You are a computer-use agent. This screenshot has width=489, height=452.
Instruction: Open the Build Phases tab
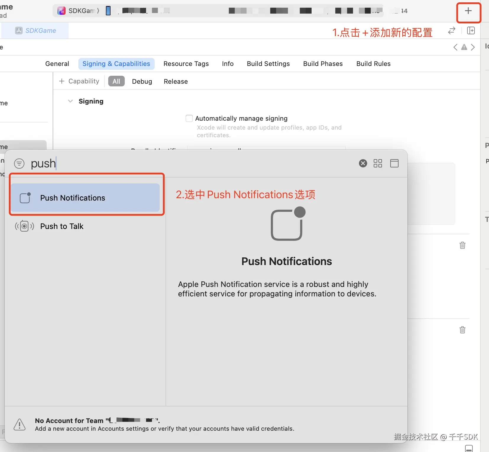[x=323, y=64]
